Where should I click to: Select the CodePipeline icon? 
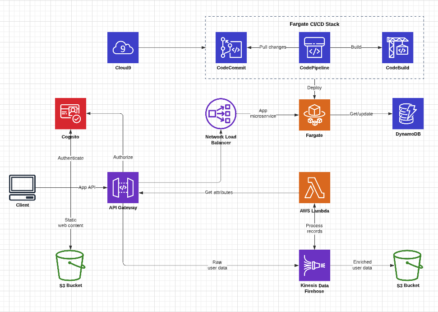(314, 48)
